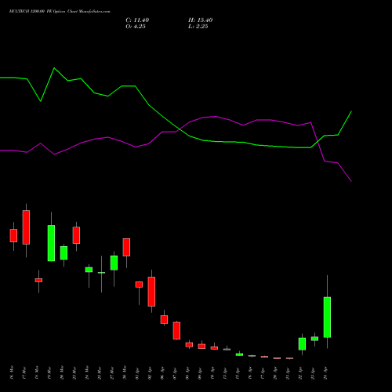The width and height of the screenshot is (392, 392).
Task: Click the high value H: 15.40
Action: click(x=201, y=20)
